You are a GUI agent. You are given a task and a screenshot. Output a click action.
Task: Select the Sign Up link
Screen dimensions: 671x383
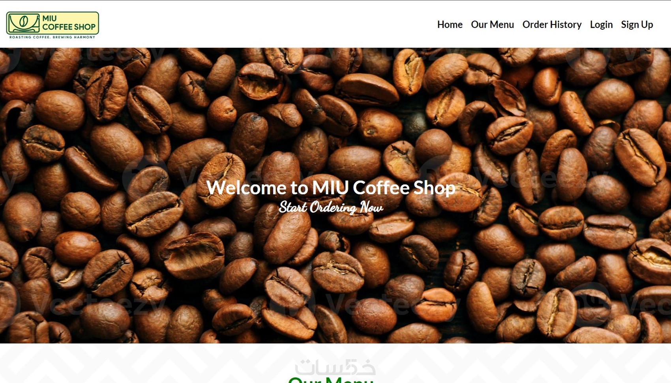(637, 24)
